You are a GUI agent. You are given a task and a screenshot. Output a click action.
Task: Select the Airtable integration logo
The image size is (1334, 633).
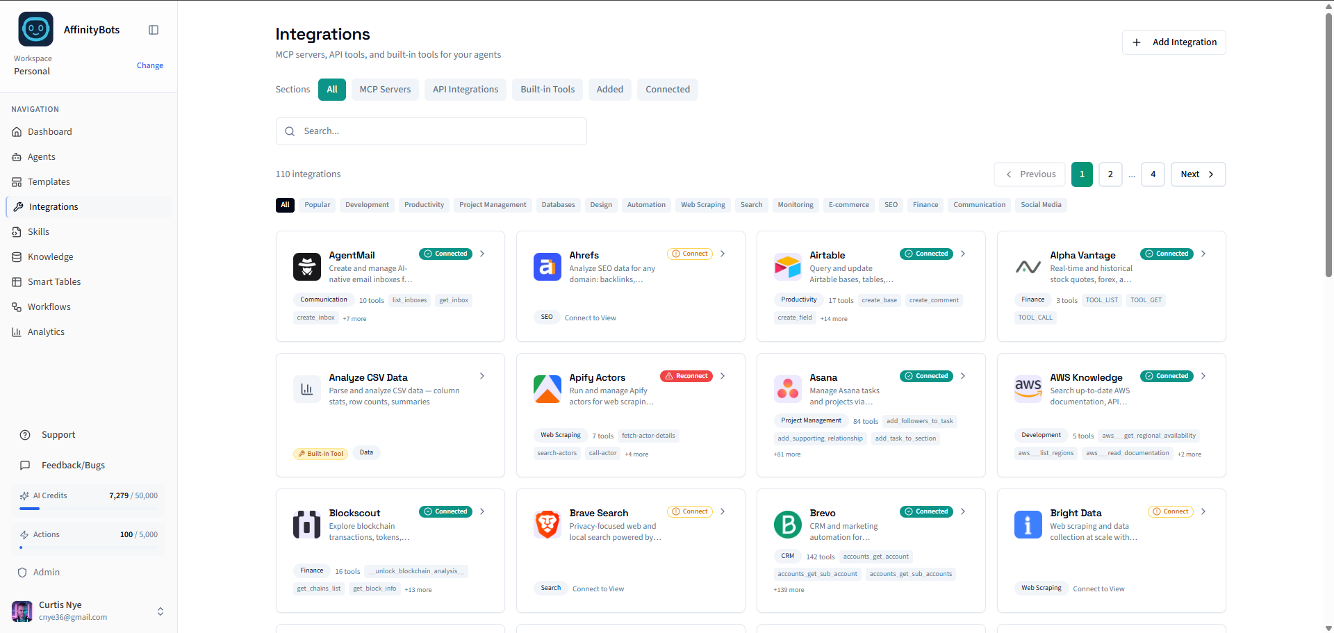787,267
